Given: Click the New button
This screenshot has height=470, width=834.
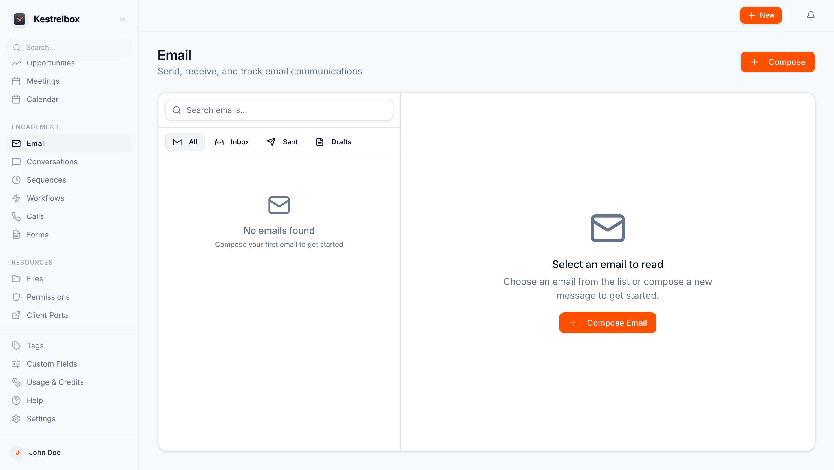Looking at the screenshot, I should point(761,15).
